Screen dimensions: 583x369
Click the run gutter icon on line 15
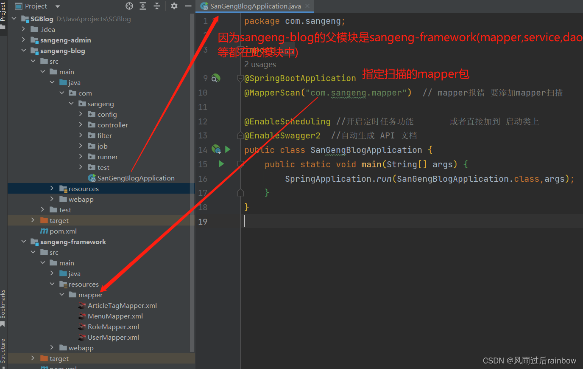pyautogui.click(x=221, y=164)
